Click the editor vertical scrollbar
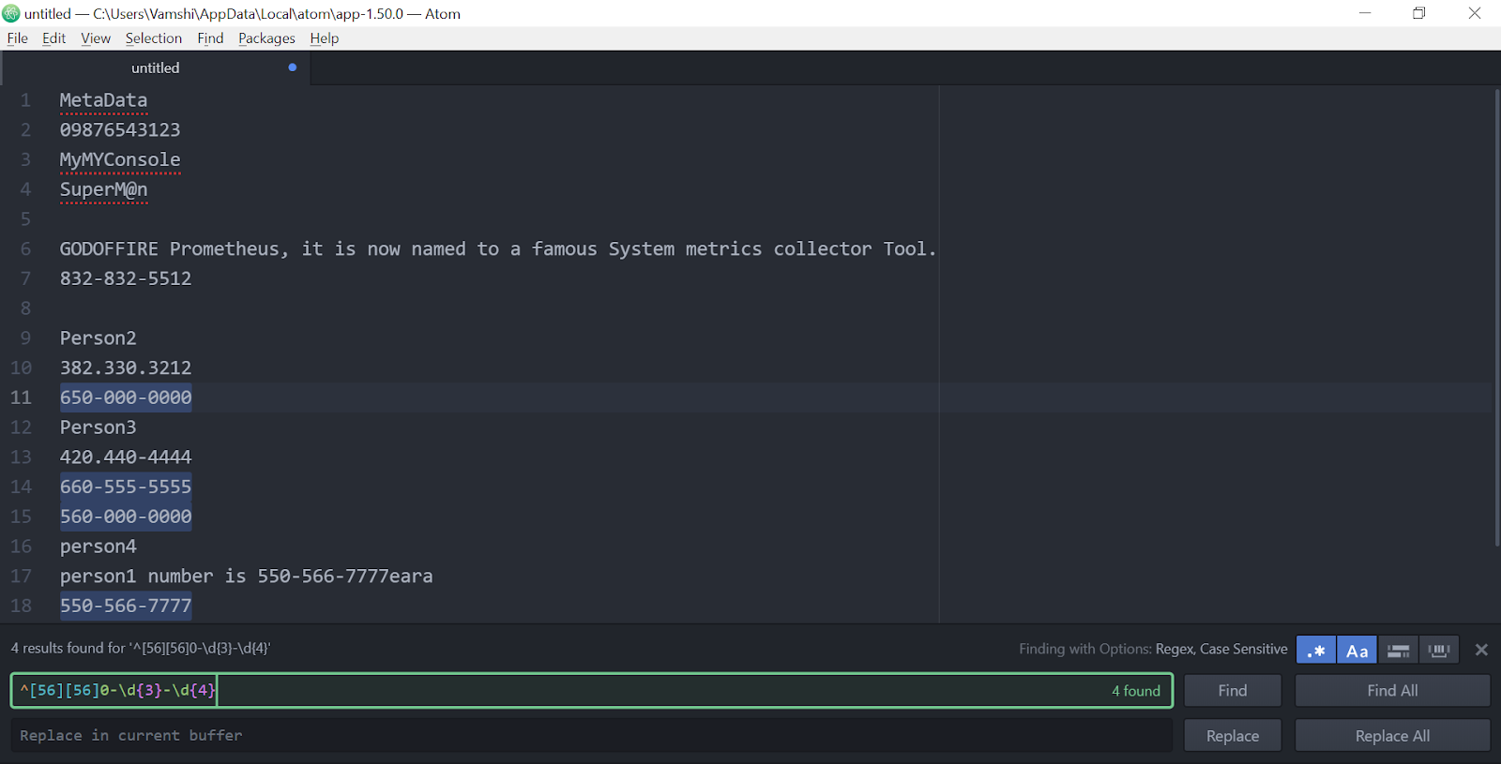Image resolution: width=1501 pixels, height=764 pixels. tap(1496, 317)
